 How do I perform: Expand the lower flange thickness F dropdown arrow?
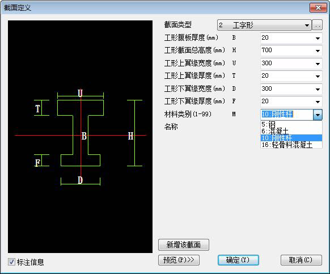pyautogui.click(x=318, y=102)
